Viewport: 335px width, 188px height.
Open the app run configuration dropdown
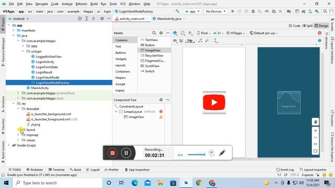pyautogui.click(x=193, y=11)
